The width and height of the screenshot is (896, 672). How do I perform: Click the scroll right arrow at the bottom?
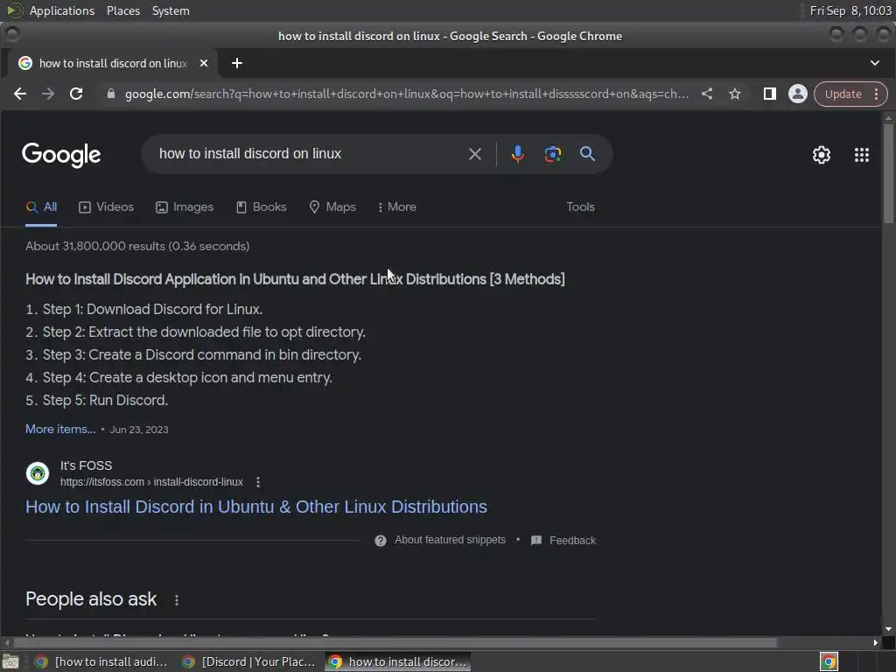pyautogui.click(x=875, y=643)
